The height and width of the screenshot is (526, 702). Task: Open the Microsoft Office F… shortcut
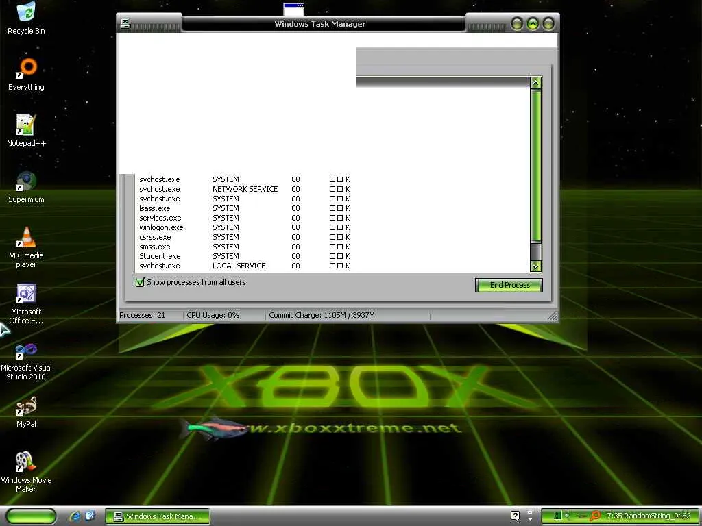[x=26, y=303]
